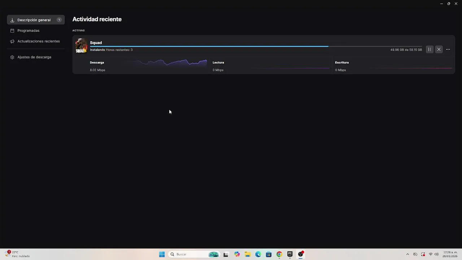Open File Explorer from the taskbar
The width and height of the screenshot is (462, 260).
(247, 254)
